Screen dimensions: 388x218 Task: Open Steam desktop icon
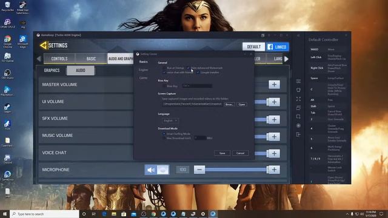coord(7,108)
